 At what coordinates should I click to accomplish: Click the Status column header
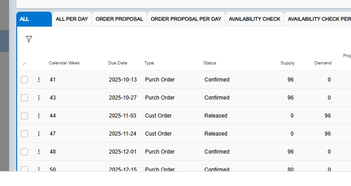[x=210, y=63]
